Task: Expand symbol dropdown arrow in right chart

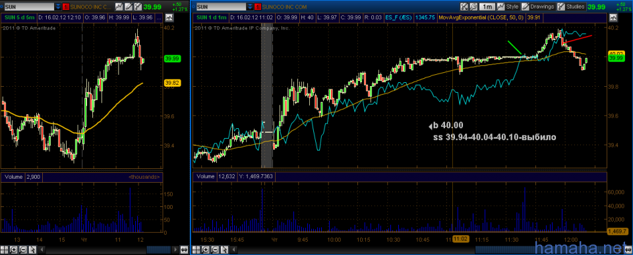Action: [x=250, y=7]
